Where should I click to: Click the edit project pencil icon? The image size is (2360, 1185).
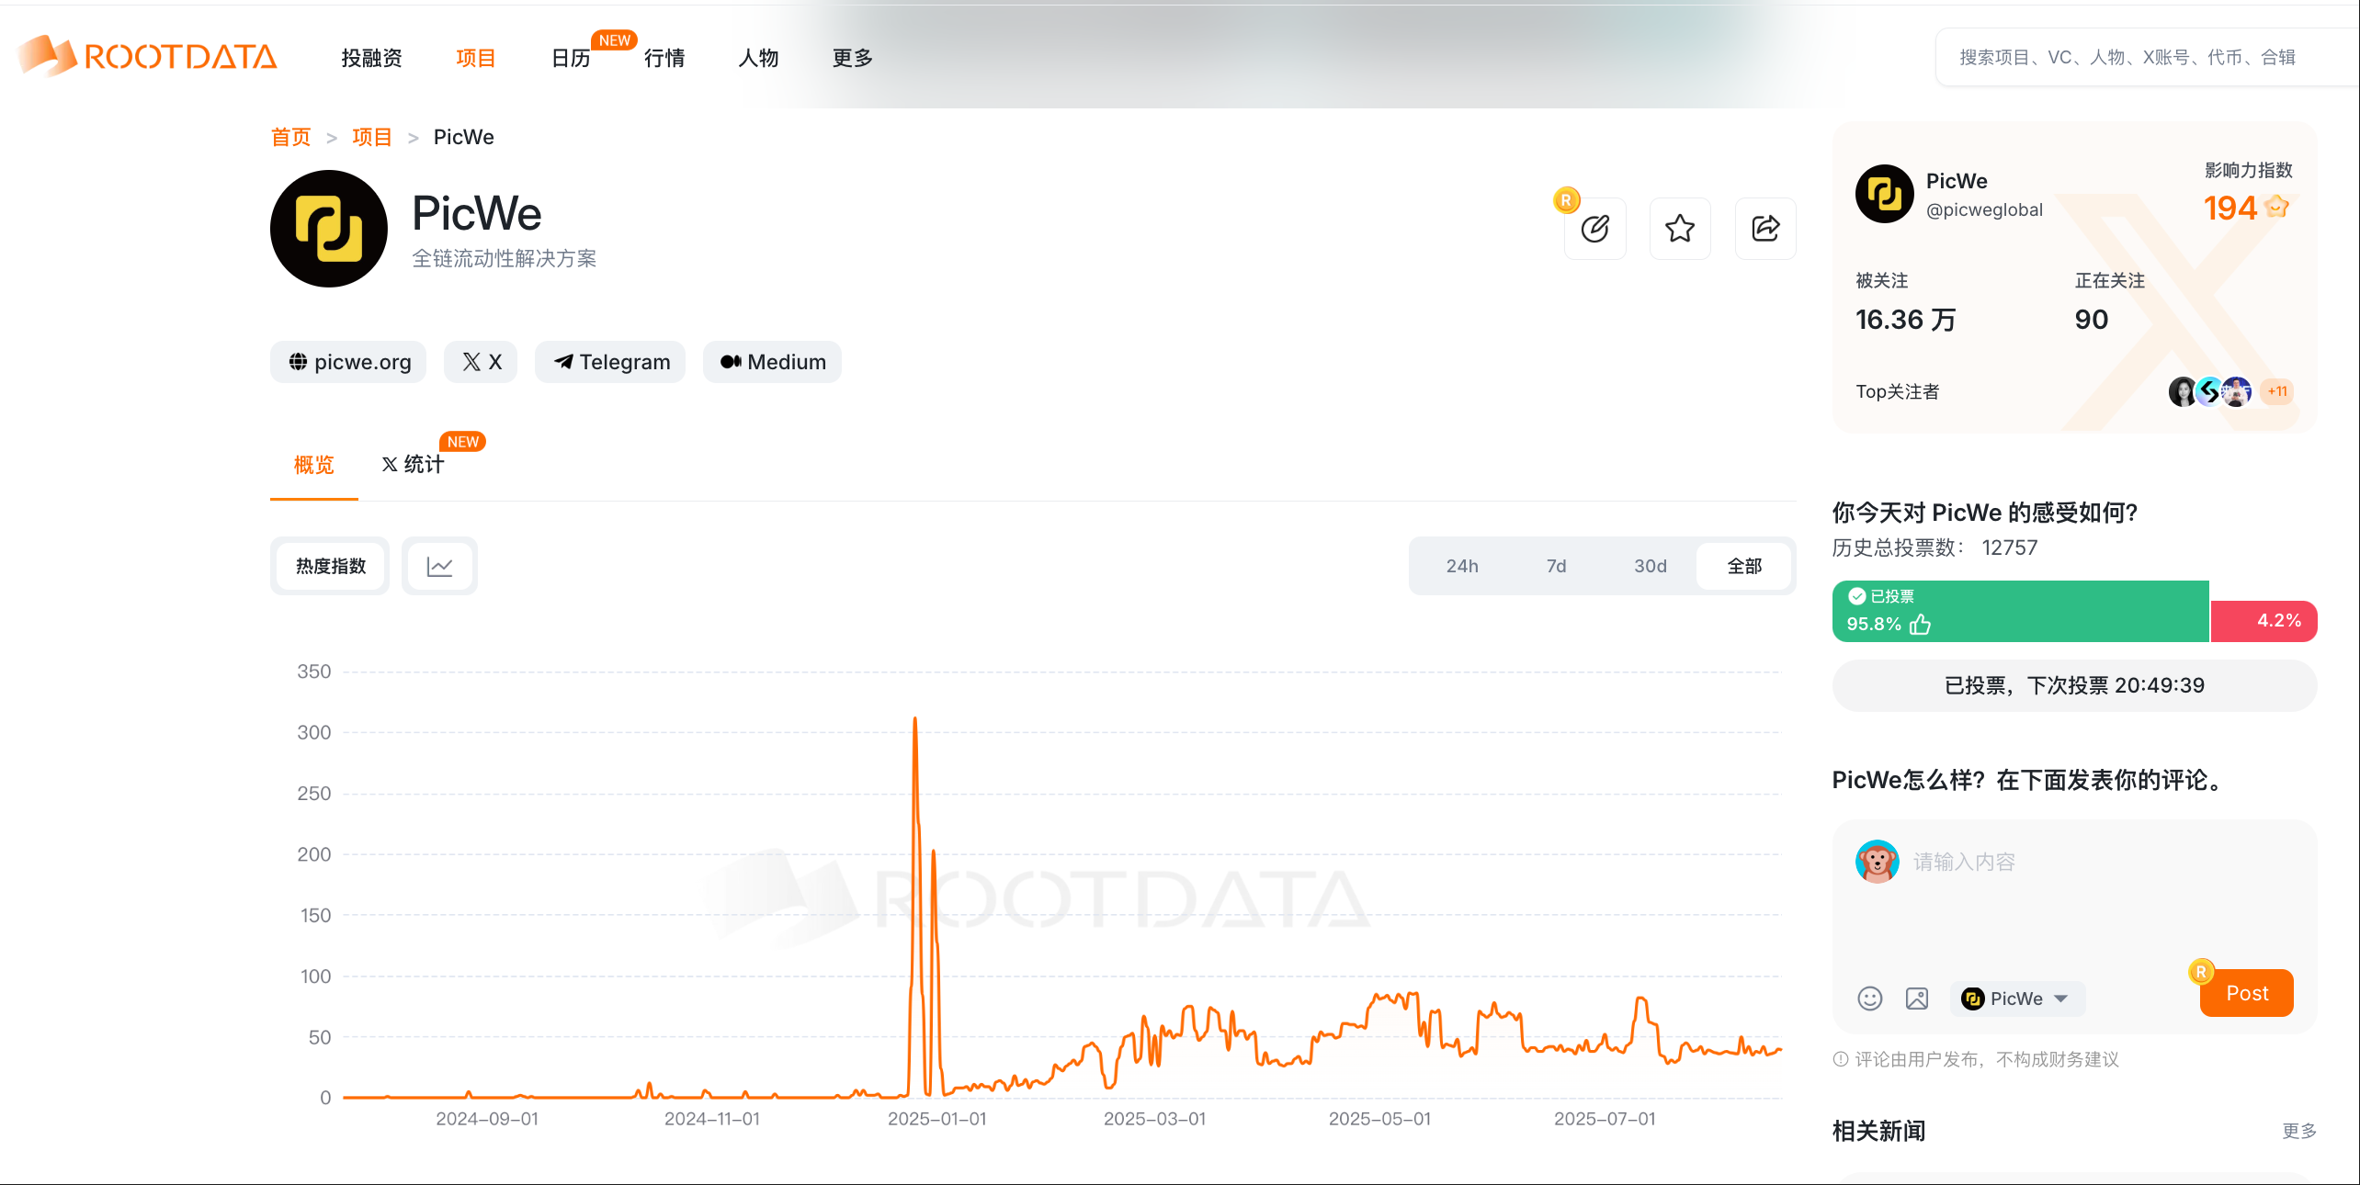(x=1594, y=229)
